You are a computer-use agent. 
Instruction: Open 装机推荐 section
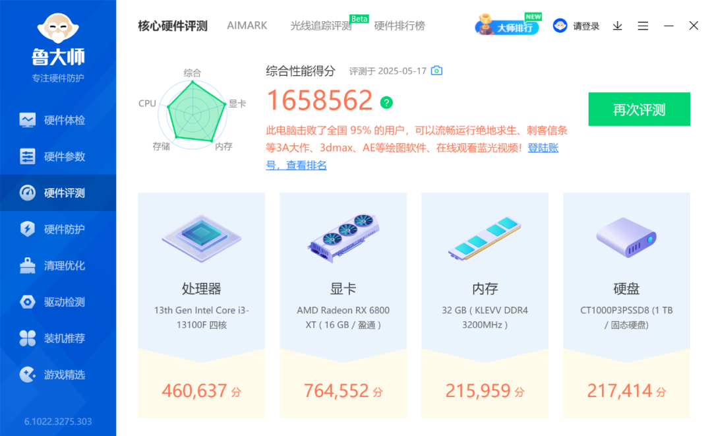point(58,338)
